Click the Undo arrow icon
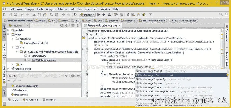Image resolution: width=231 pixels, height=108 pixels. click(x=22, y=15)
